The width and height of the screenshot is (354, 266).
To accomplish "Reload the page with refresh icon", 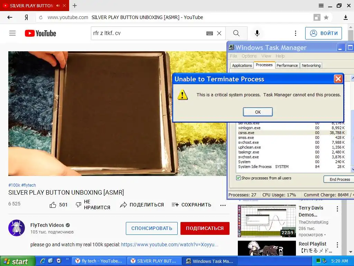I will 41,17.
